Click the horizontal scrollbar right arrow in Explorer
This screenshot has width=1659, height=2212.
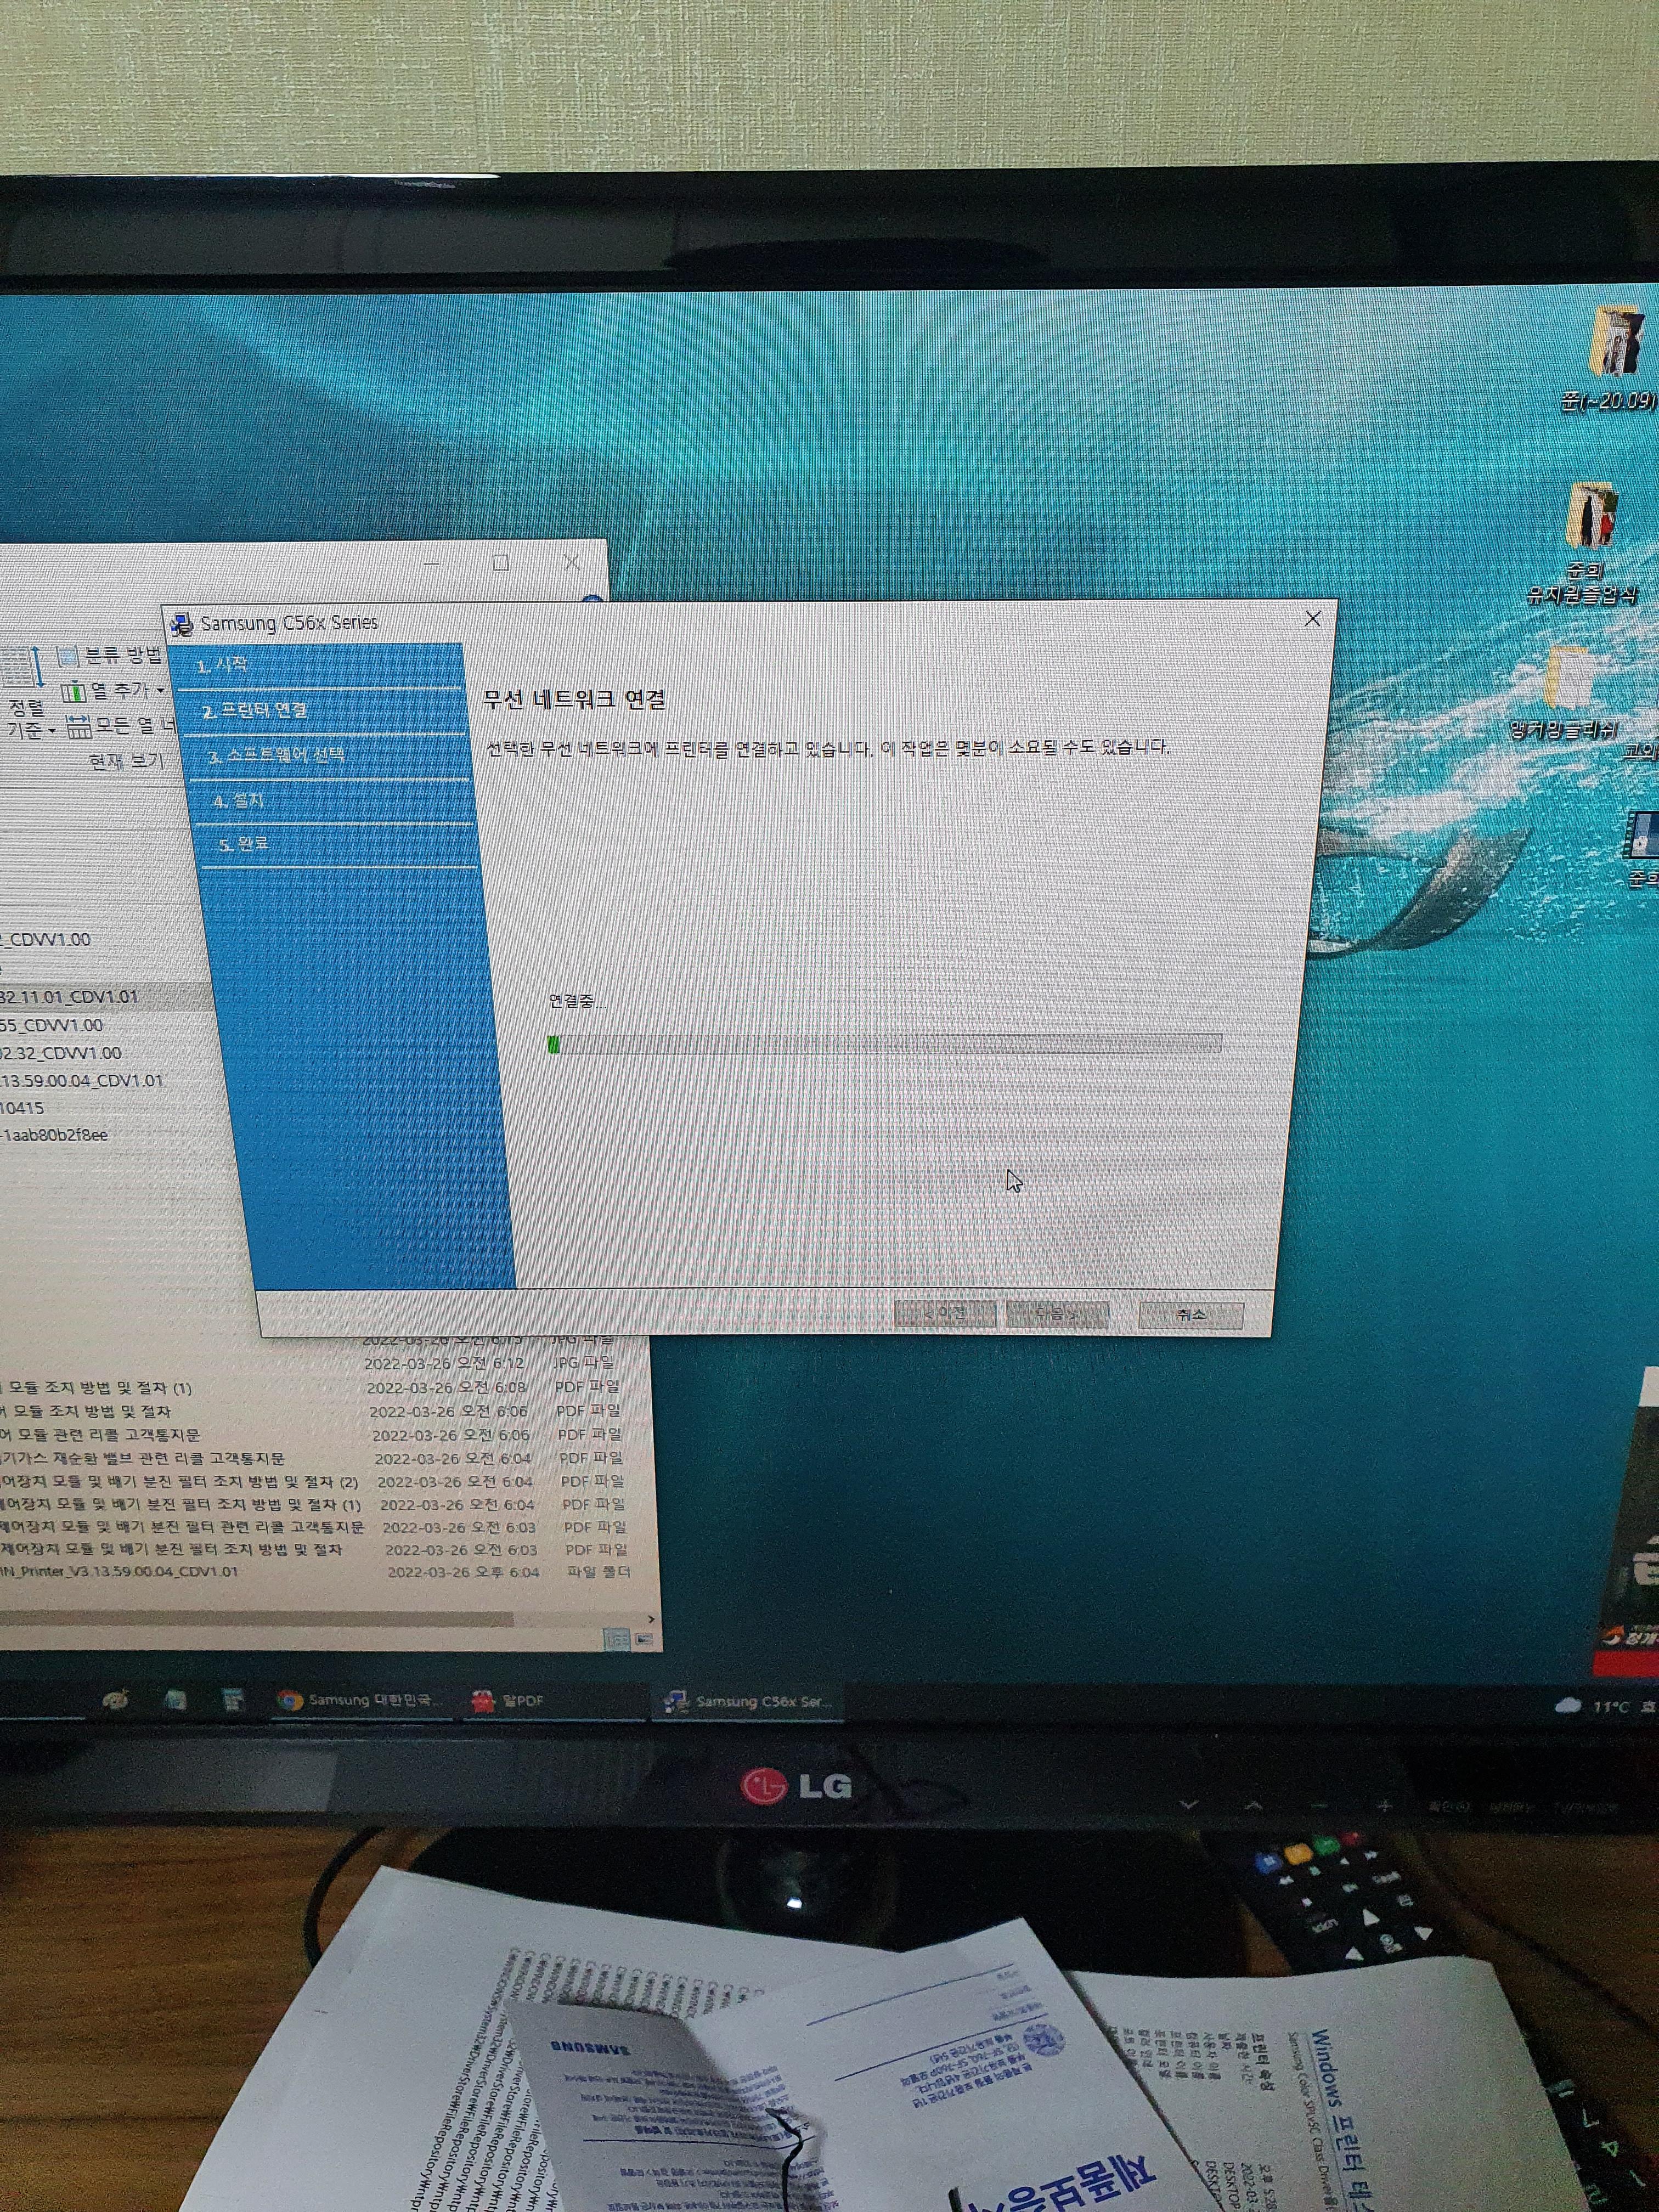(x=651, y=1619)
